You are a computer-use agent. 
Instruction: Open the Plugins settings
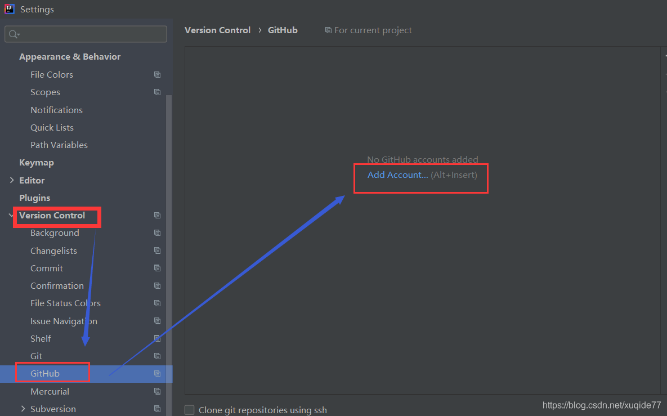point(34,198)
